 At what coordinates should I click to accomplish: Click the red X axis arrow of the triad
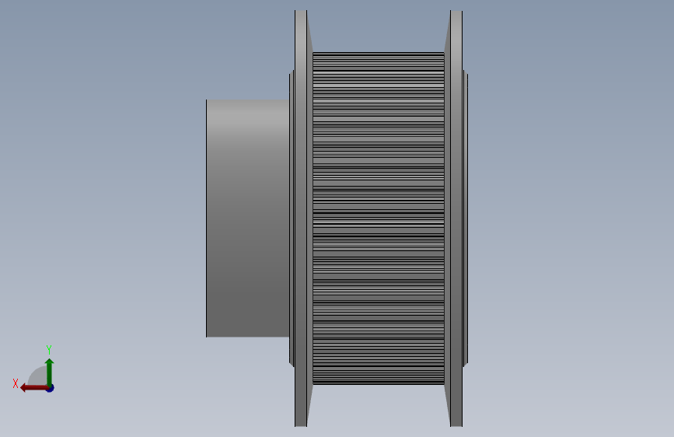point(34,388)
